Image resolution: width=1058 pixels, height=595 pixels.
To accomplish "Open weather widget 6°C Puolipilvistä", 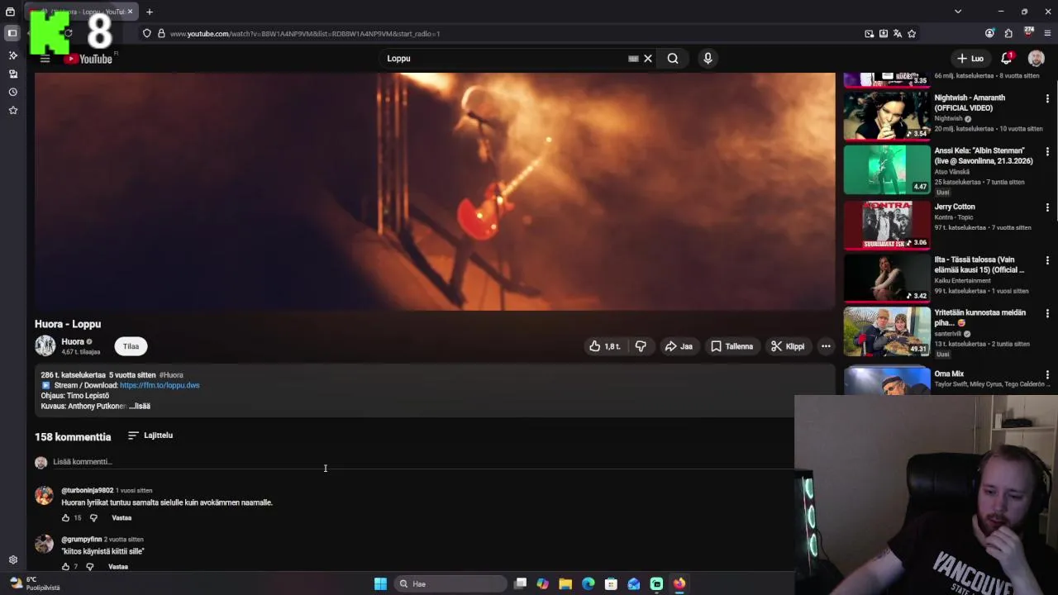I will tap(33, 583).
